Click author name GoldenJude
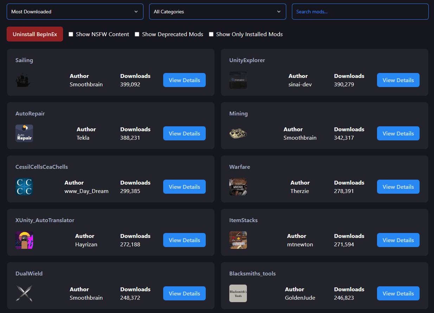Image resolution: width=434 pixels, height=313 pixels. [300, 298]
